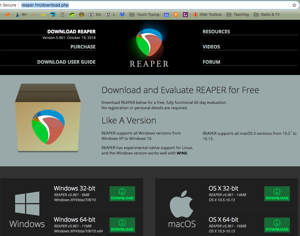
Task: Open the Teaching bookmarks folder
Action: pyautogui.click(x=237, y=15)
